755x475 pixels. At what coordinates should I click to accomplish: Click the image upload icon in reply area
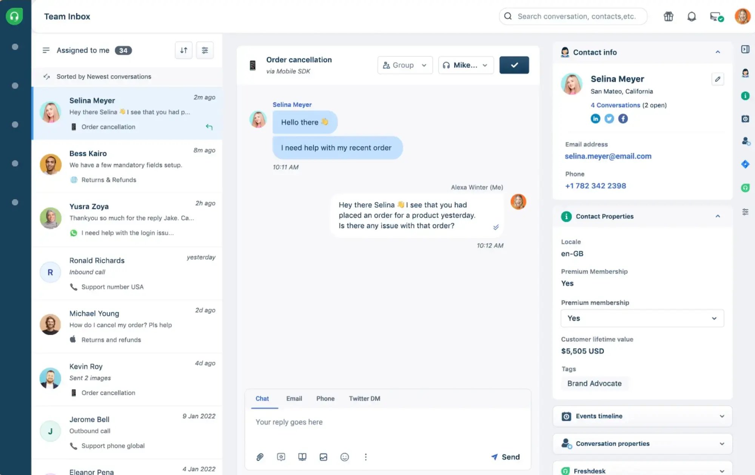tap(323, 457)
